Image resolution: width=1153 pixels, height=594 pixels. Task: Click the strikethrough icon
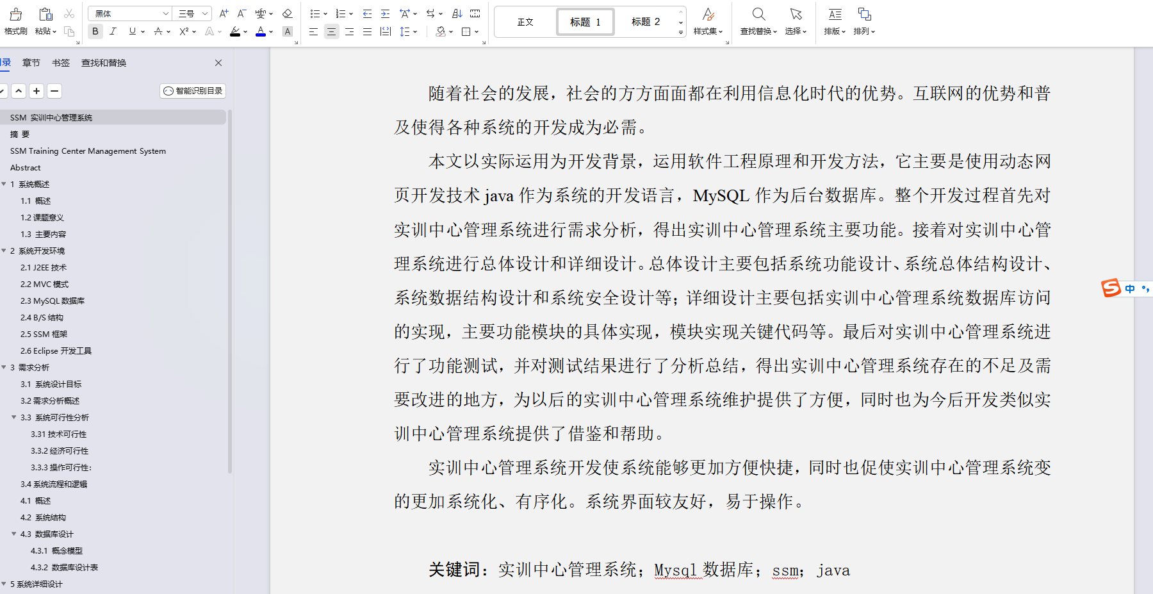(x=158, y=31)
